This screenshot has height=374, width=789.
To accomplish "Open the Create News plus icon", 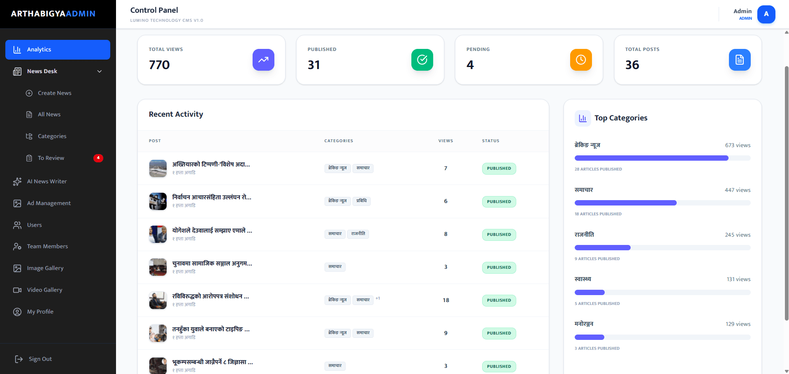I will [x=29, y=93].
